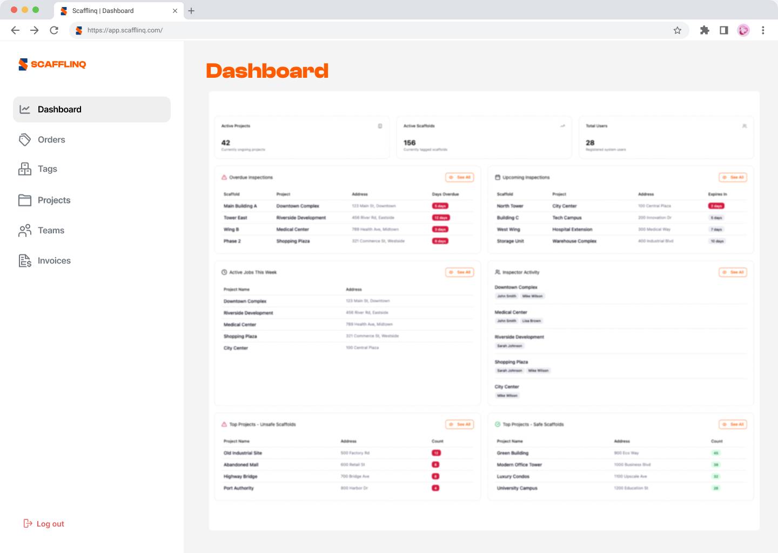Click the Dashboard chart icon

tap(25, 110)
